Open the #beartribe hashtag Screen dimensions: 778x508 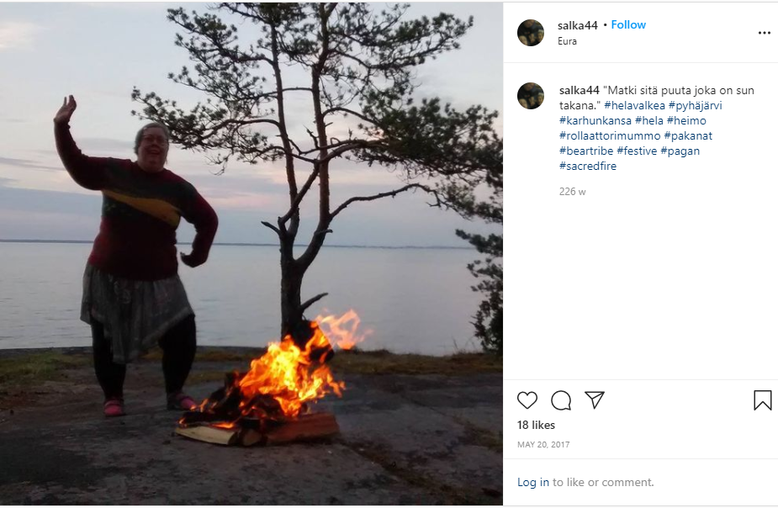[586, 151]
